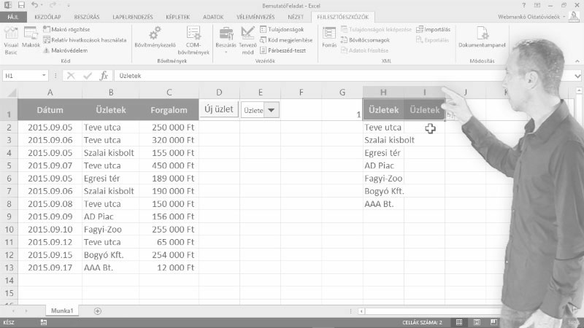Screen dimensions: 584x328
Task: Open Ribbon Display Options
Action: [x=537, y=5]
